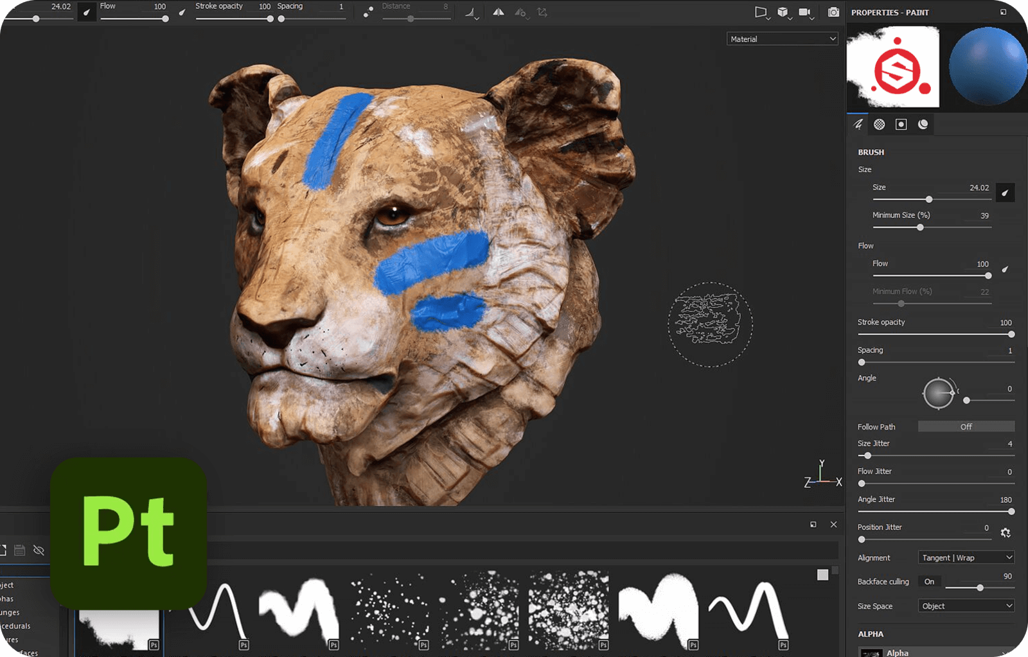Adjust the Spacing slider in Properties panel
The image size is (1028, 657).
[936, 362]
